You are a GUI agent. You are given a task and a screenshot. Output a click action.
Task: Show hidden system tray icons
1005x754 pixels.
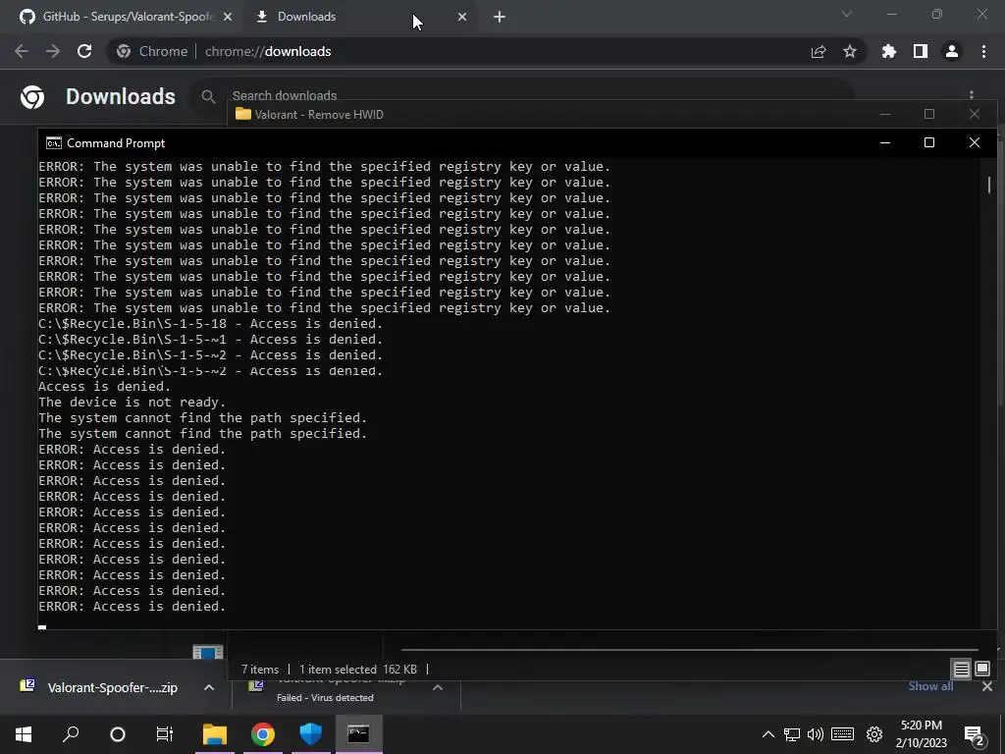767,734
